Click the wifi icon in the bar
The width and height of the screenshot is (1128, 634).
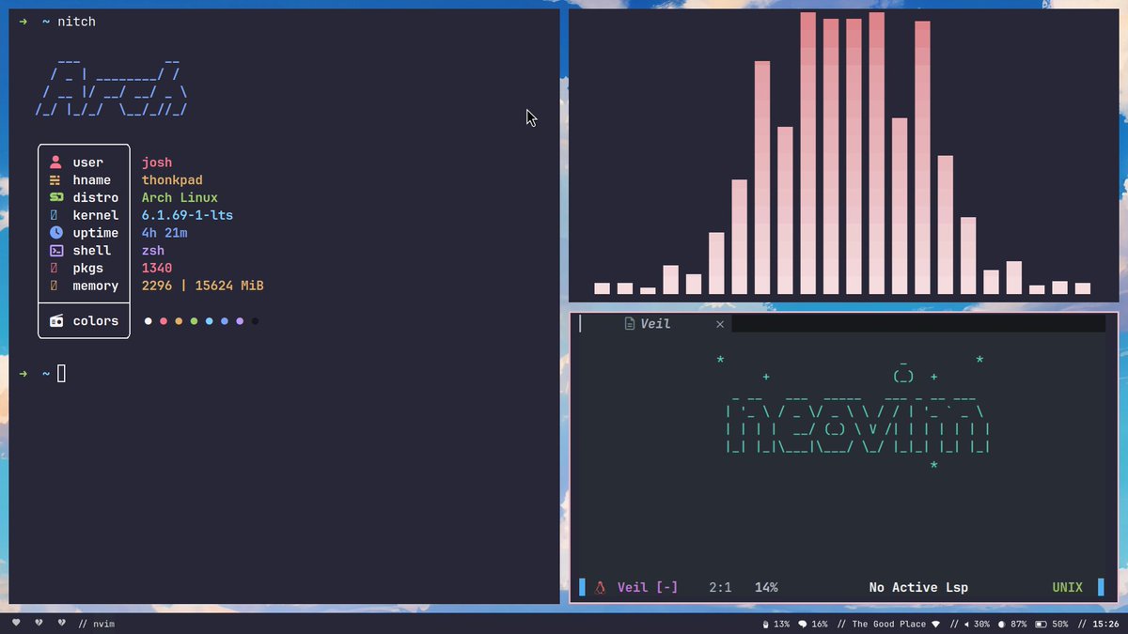935,624
